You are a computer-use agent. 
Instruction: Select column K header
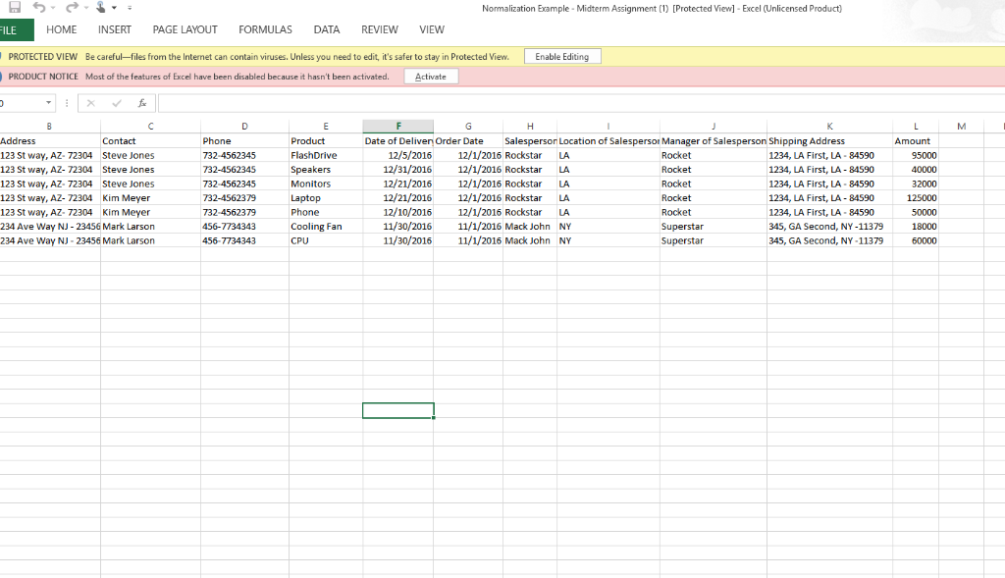tap(829, 127)
